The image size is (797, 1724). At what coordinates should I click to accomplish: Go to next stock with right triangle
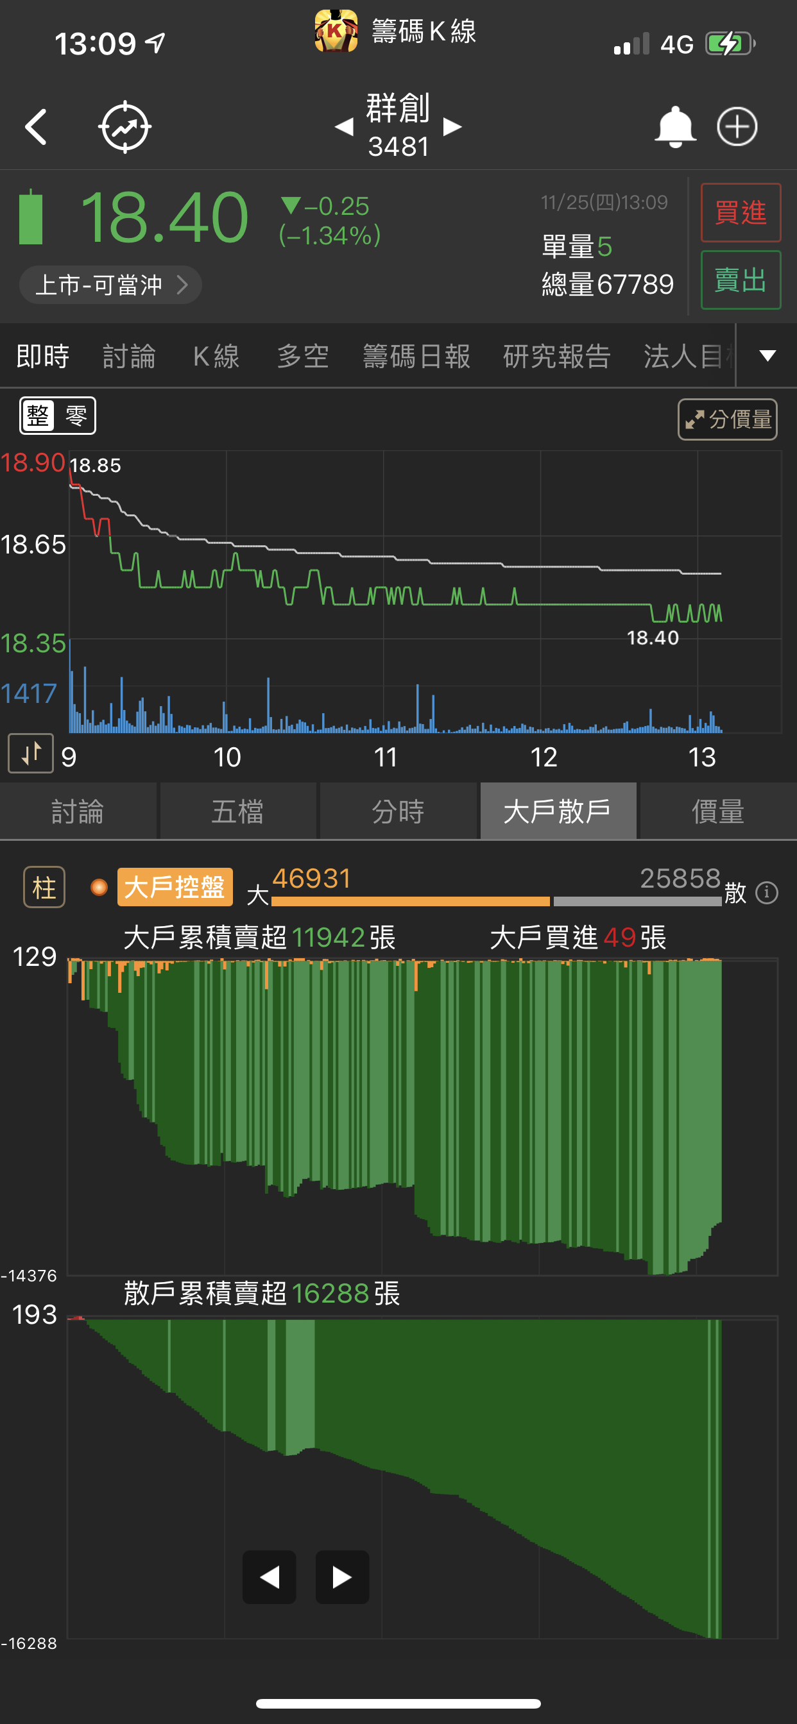point(453,126)
